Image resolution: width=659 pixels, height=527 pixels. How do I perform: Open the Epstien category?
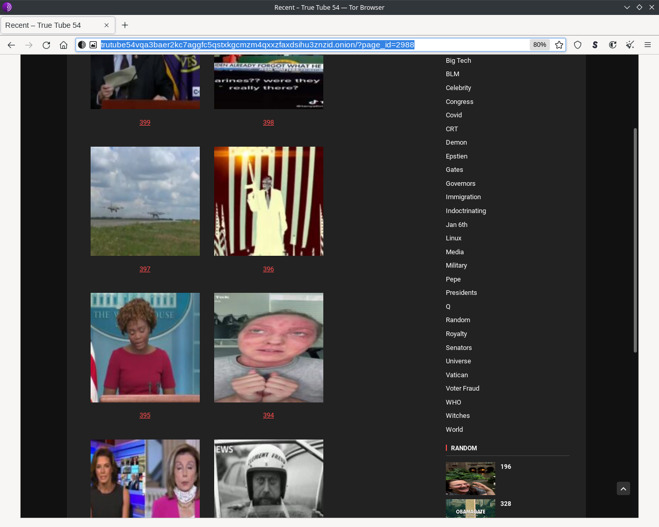(457, 156)
